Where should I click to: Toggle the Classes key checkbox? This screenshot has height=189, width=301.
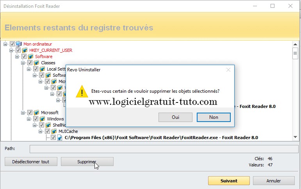pyautogui.click(x=30, y=63)
